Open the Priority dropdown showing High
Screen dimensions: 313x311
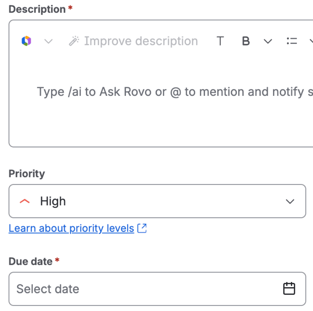point(157,201)
